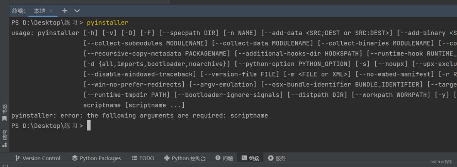457x167 pixels.
Task: Click the typed 'pyinstaller' command text
Action: (107, 23)
